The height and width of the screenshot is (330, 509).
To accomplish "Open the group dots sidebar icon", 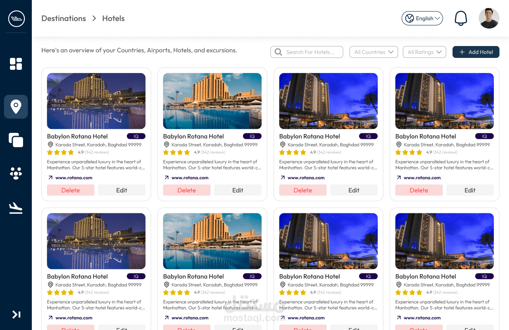I will point(16,173).
